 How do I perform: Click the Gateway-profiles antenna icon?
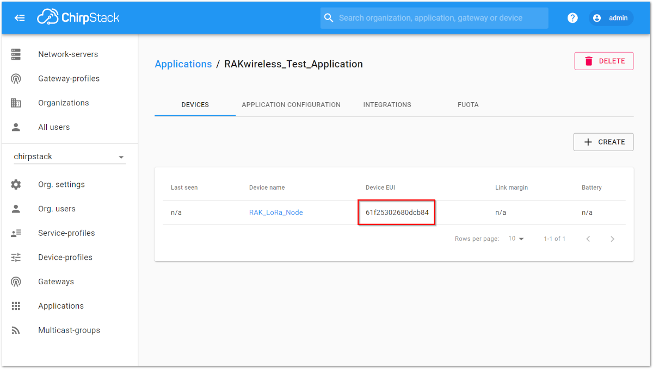click(x=16, y=79)
